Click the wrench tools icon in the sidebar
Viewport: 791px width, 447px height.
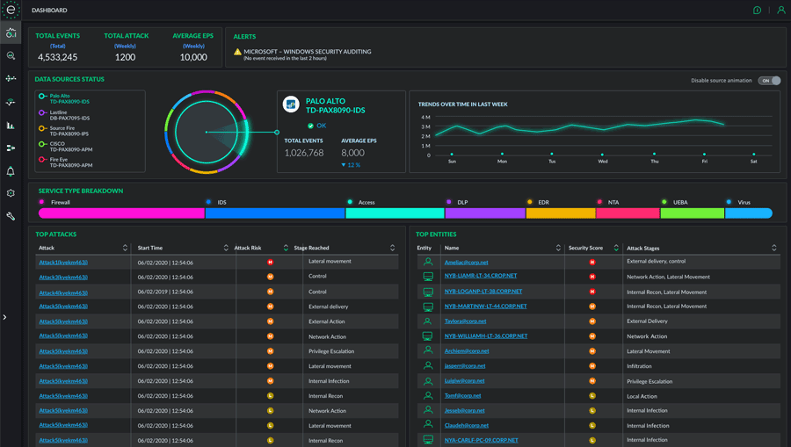(11, 216)
